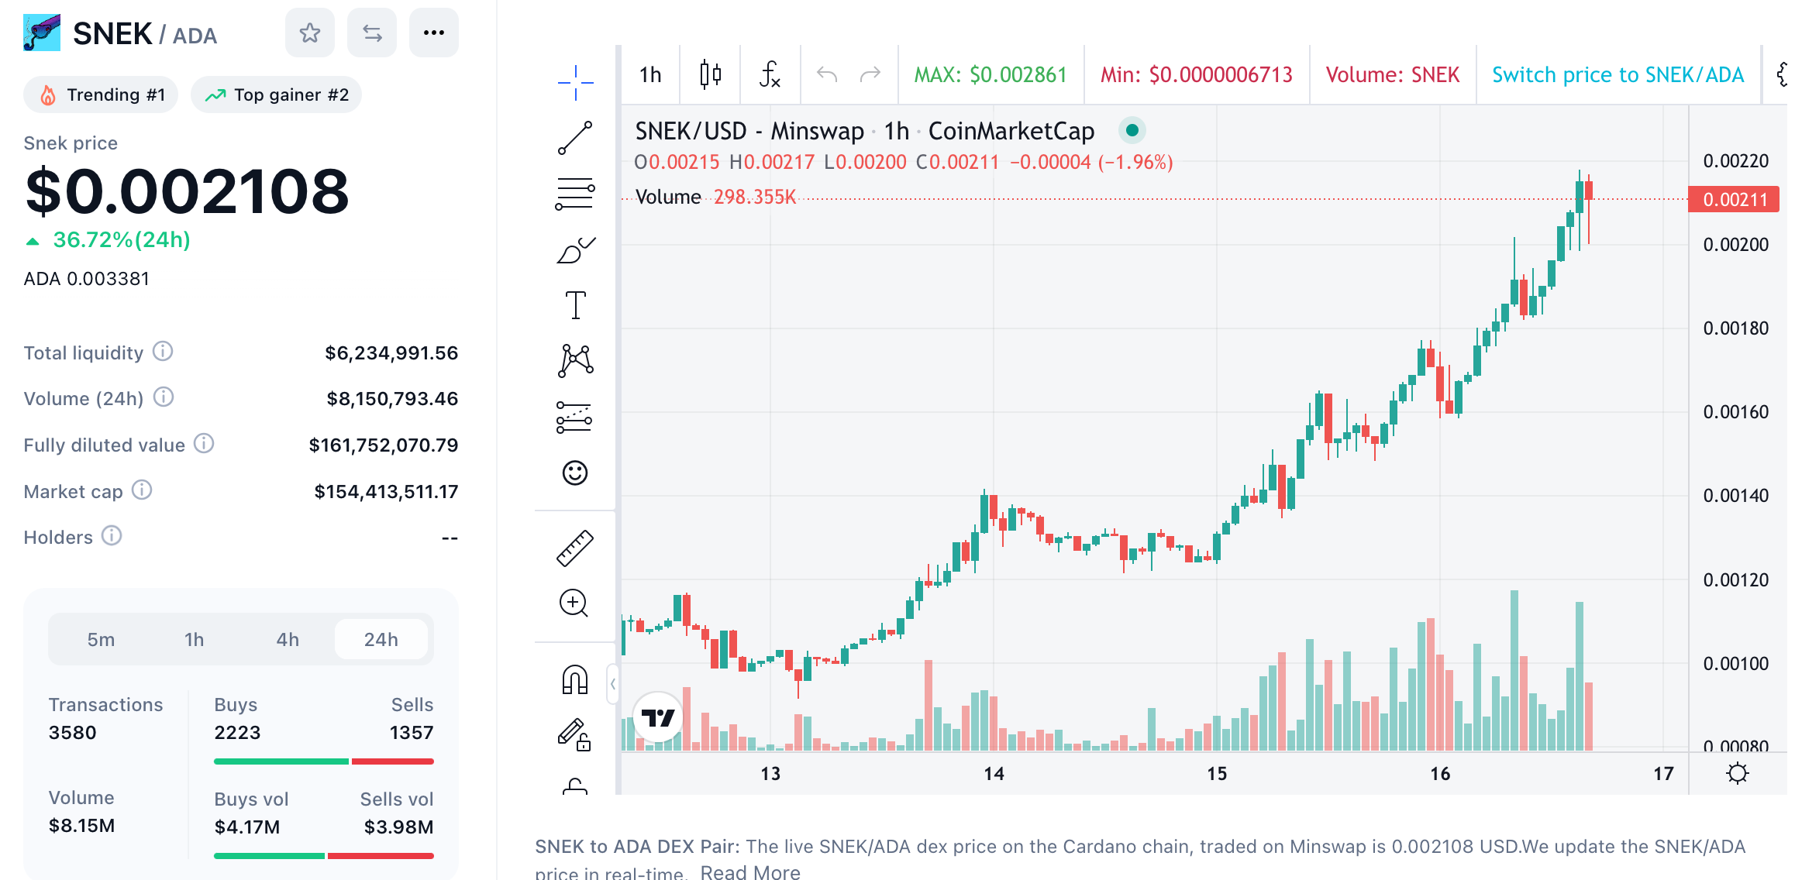This screenshot has width=1795, height=880.
Task: Click the $0.002108 Snek price value
Action: click(188, 191)
